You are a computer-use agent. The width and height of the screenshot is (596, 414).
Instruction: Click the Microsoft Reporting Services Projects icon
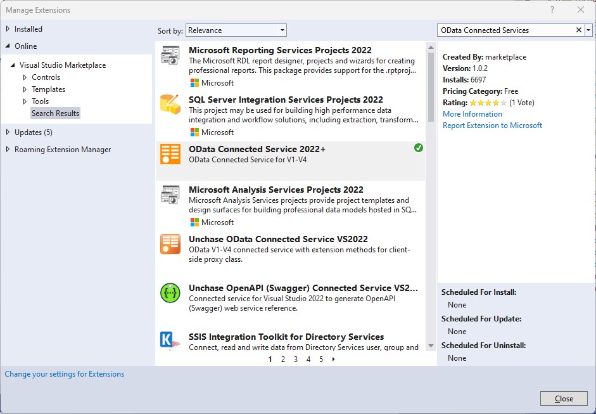click(170, 55)
